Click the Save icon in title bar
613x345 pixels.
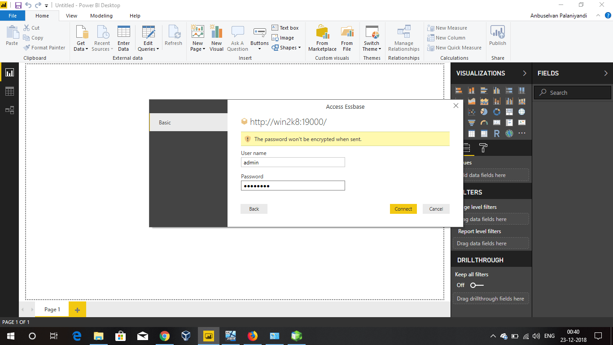(x=18, y=5)
